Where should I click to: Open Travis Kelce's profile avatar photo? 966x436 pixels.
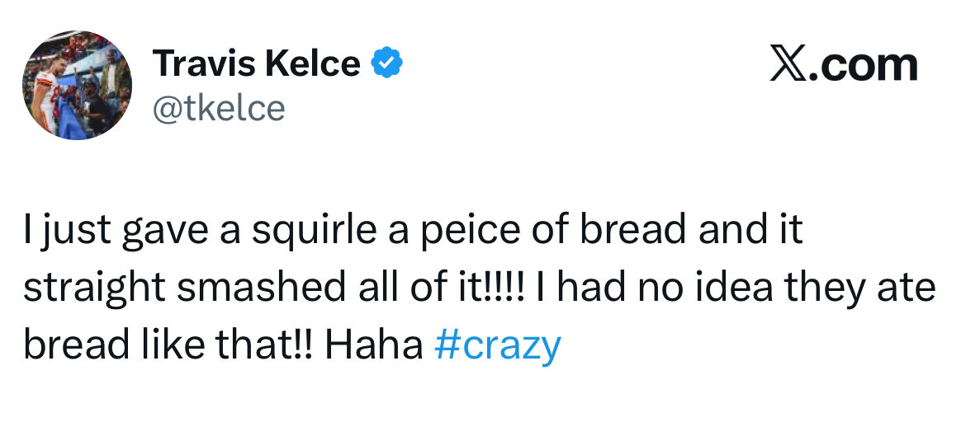[x=76, y=85]
